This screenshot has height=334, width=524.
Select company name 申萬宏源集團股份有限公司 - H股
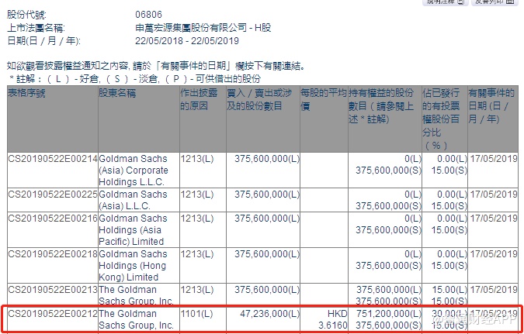[x=203, y=28]
